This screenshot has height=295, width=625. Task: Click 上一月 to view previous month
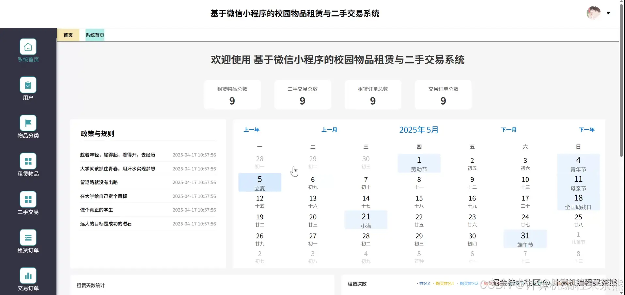pos(329,129)
